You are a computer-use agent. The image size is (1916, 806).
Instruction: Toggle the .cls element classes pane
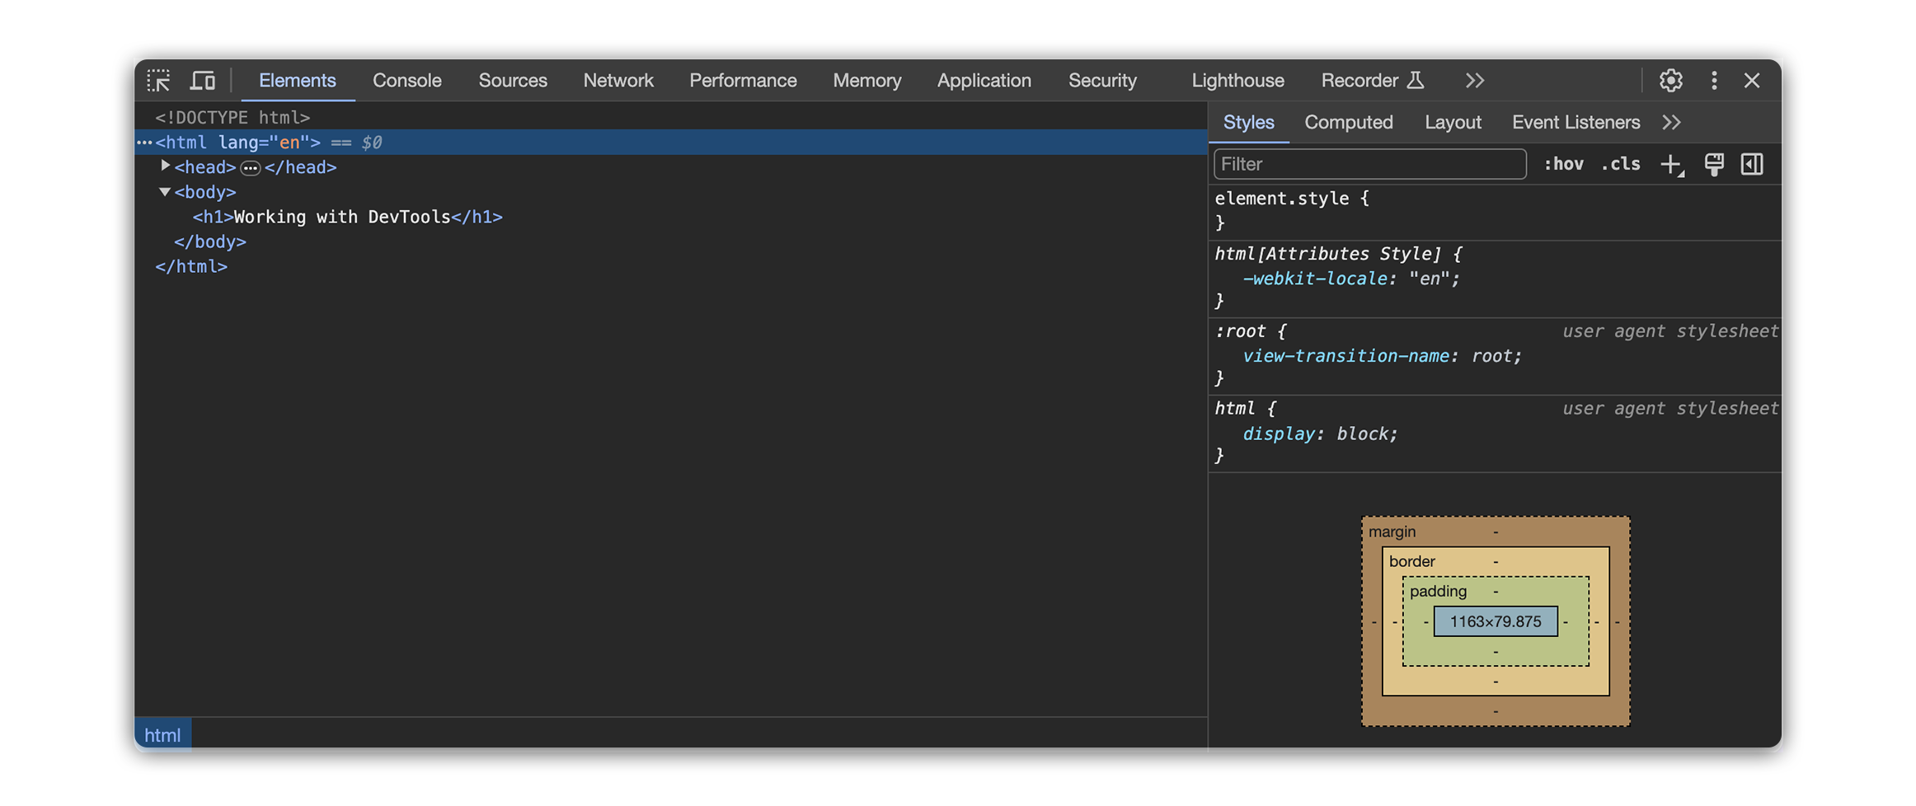pyautogui.click(x=1620, y=165)
